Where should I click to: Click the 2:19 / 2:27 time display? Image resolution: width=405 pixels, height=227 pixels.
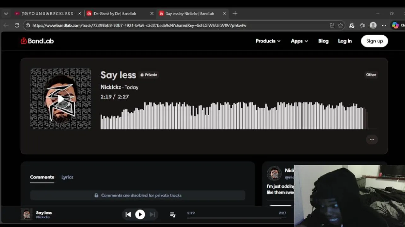(114, 97)
